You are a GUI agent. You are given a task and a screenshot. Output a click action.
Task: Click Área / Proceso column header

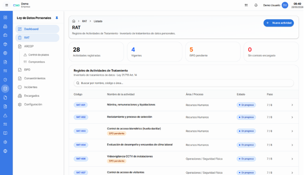pos(195,94)
